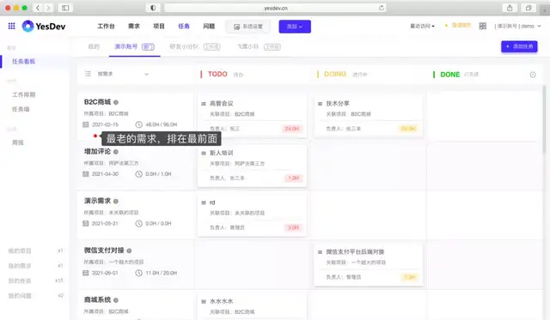Image resolution: width=550 pixels, height=320 pixels.
Task: Click the B2C商城 requirement title
Action: click(97, 102)
